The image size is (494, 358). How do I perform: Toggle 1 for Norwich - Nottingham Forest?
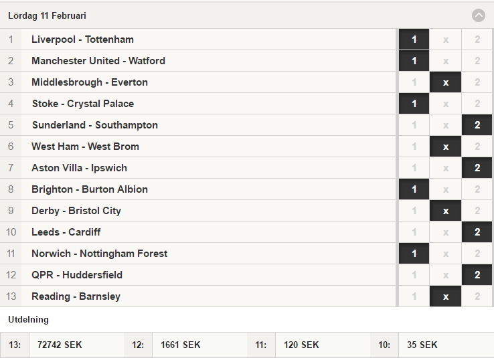point(414,254)
